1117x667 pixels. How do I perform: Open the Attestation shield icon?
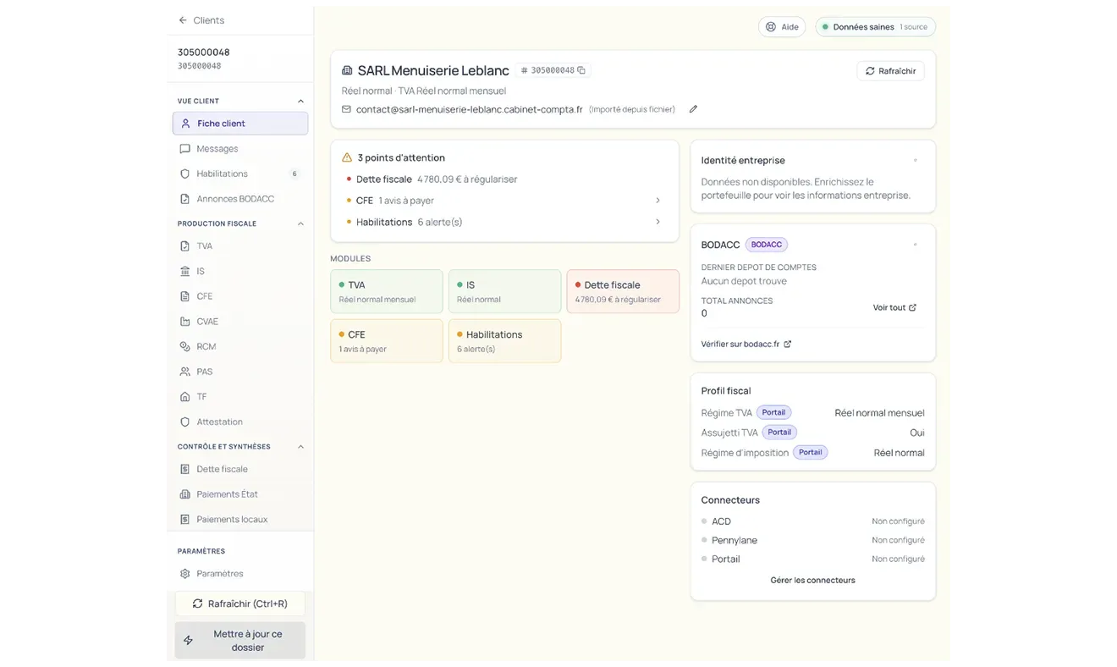(184, 422)
